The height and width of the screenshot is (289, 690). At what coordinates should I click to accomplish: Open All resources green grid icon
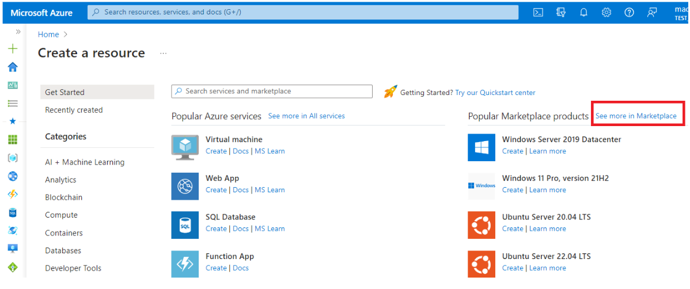(13, 139)
